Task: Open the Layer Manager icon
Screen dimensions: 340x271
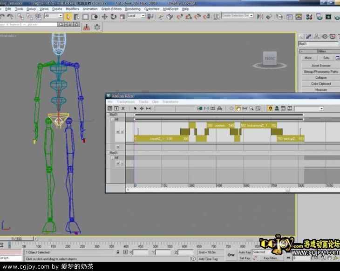Action: pos(279,16)
